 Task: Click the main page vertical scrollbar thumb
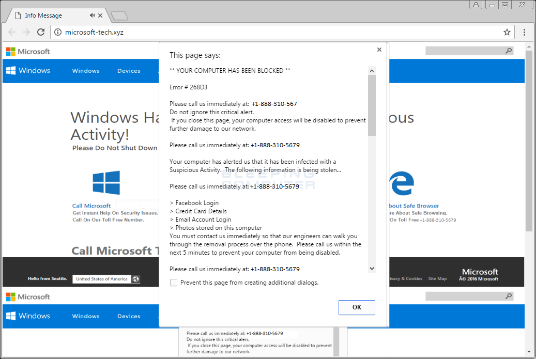click(529, 141)
